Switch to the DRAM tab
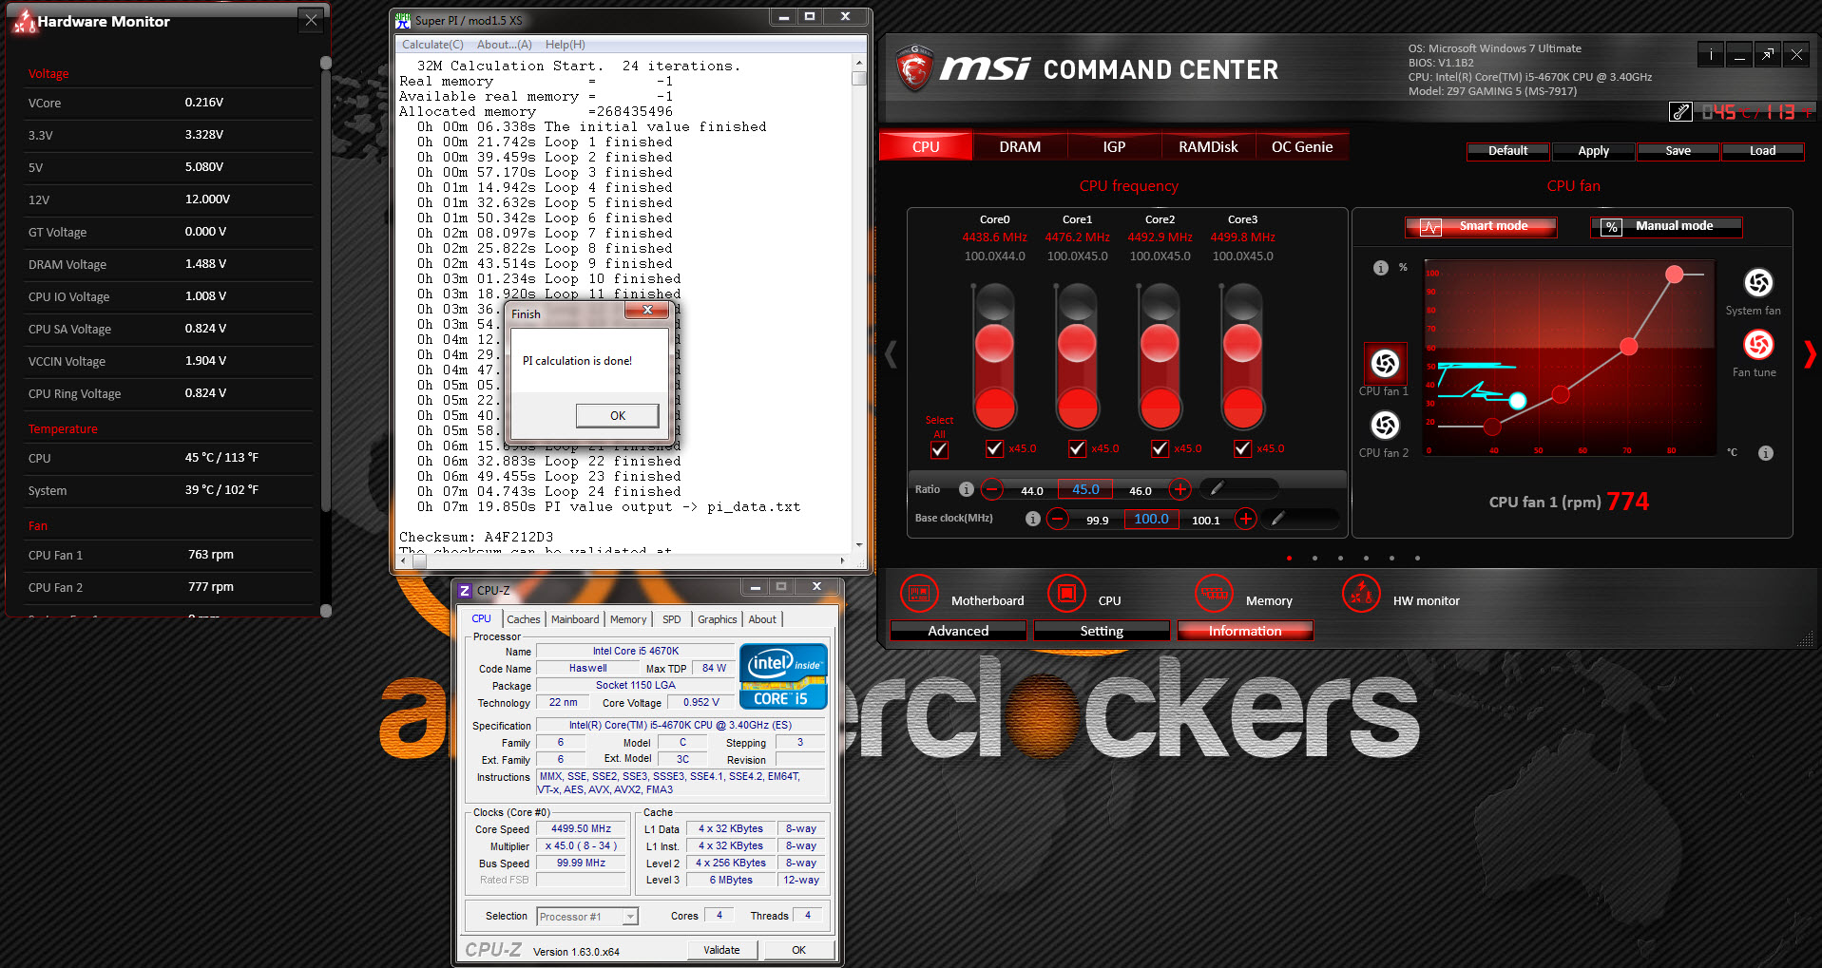Image resolution: width=1822 pixels, height=968 pixels. pos(1019,147)
